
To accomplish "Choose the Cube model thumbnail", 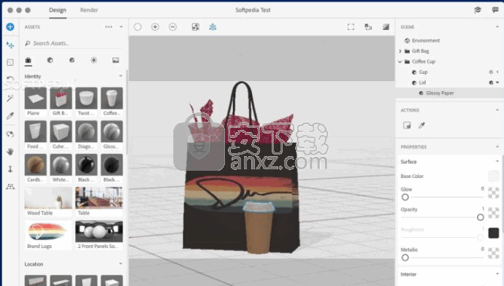I will [x=61, y=131].
